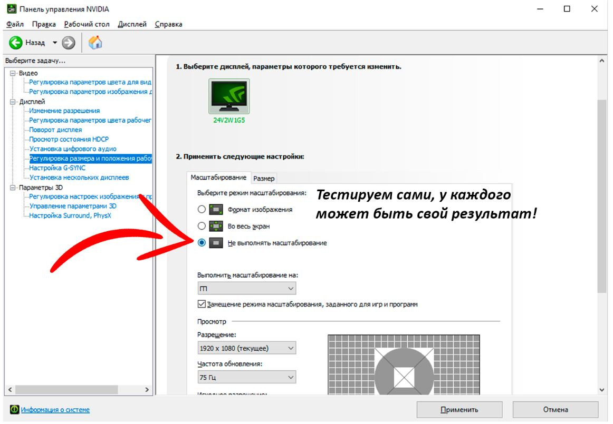The width and height of the screenshot is (613, 424).
Task: Select the Формат изображения radio button
Action: pyautogui.click(x=202, y=210)
